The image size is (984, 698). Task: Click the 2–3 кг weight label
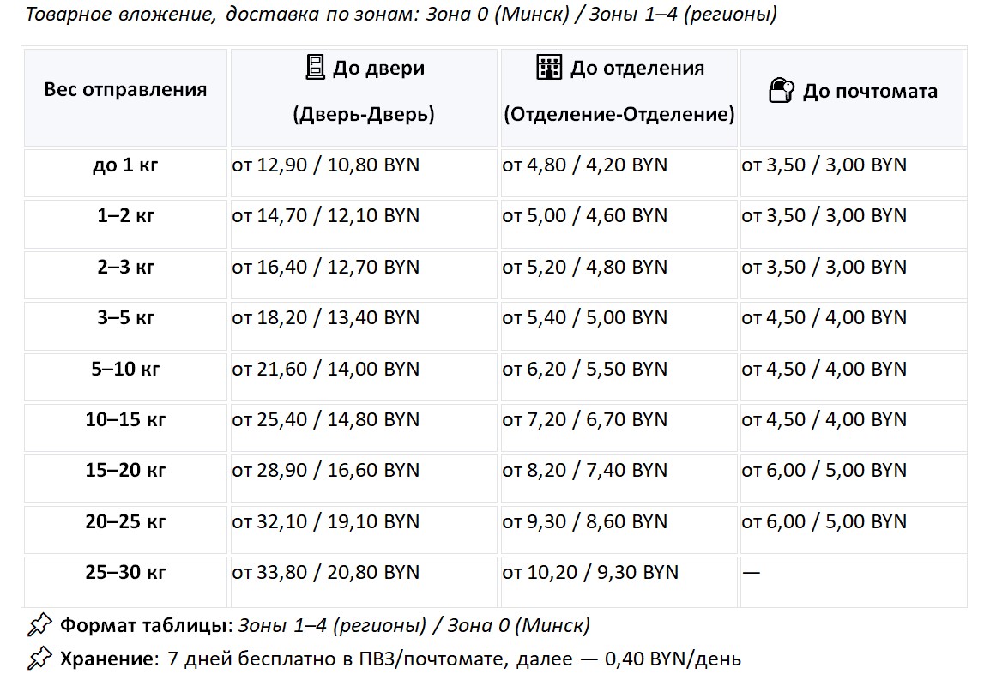coord(125,267)
